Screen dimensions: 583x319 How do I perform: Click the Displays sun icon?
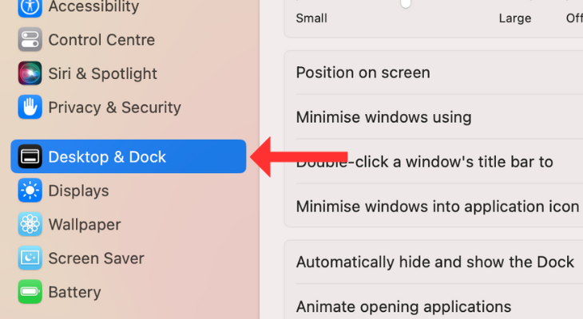point(30,191)
